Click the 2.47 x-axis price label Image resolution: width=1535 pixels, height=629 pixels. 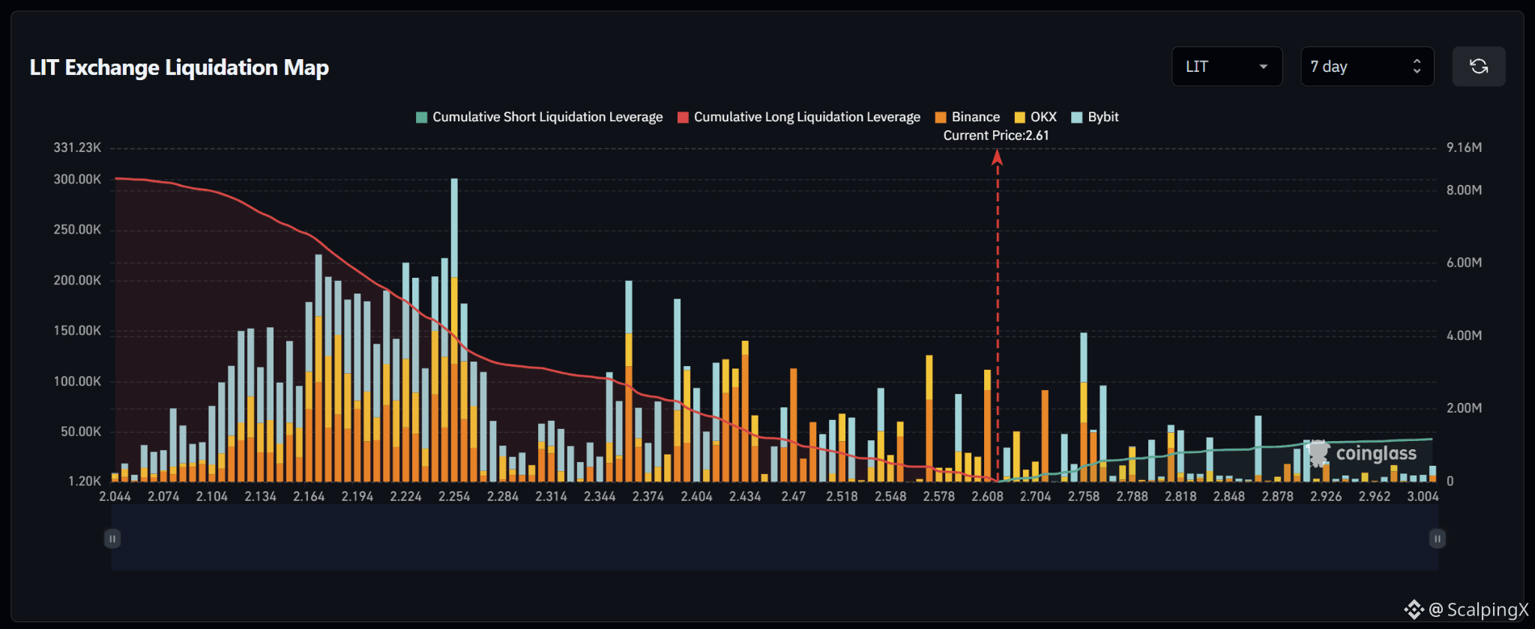pyautogui.click(x=794, y=496)
